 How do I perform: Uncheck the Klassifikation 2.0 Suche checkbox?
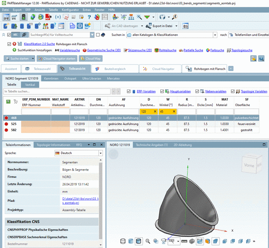(x=9, y=44)
